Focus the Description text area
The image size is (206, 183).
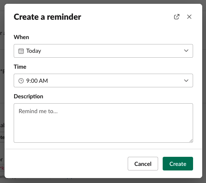point(103,123)
